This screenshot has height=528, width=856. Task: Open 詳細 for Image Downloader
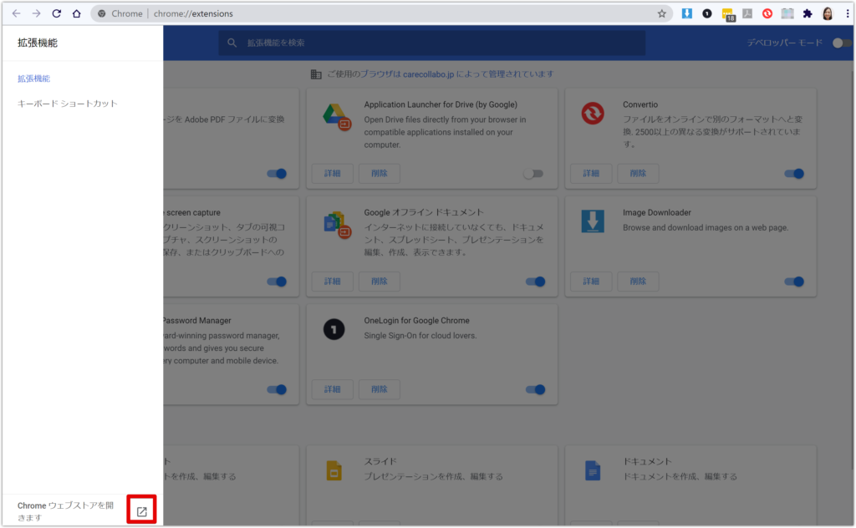coord(591,282)
